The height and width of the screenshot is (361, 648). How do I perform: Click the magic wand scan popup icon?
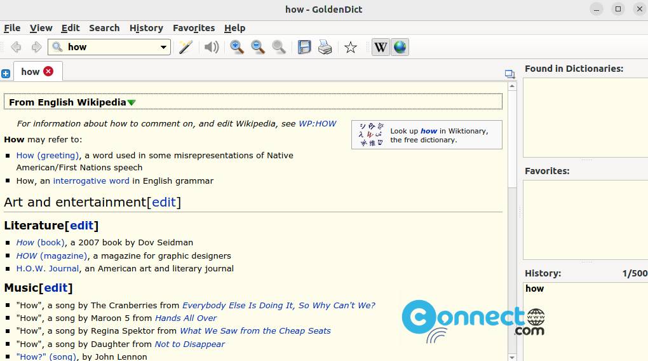(186, 47)
